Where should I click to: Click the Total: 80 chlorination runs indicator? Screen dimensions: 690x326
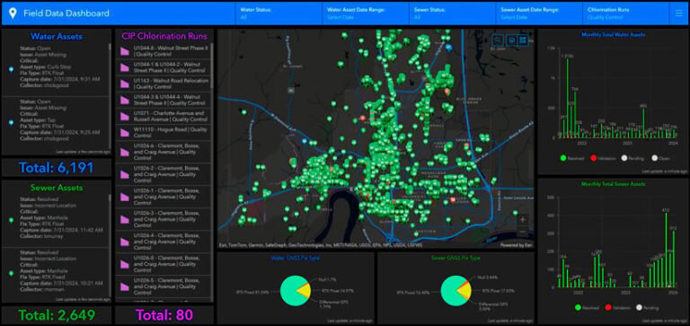point(164,315)
